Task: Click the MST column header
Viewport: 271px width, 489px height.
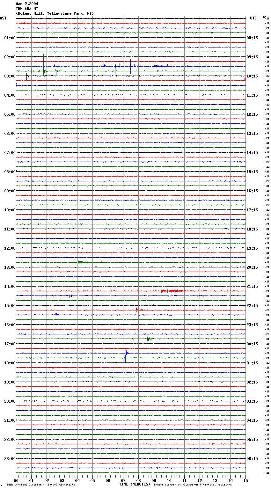Action: tap(3, 18)
